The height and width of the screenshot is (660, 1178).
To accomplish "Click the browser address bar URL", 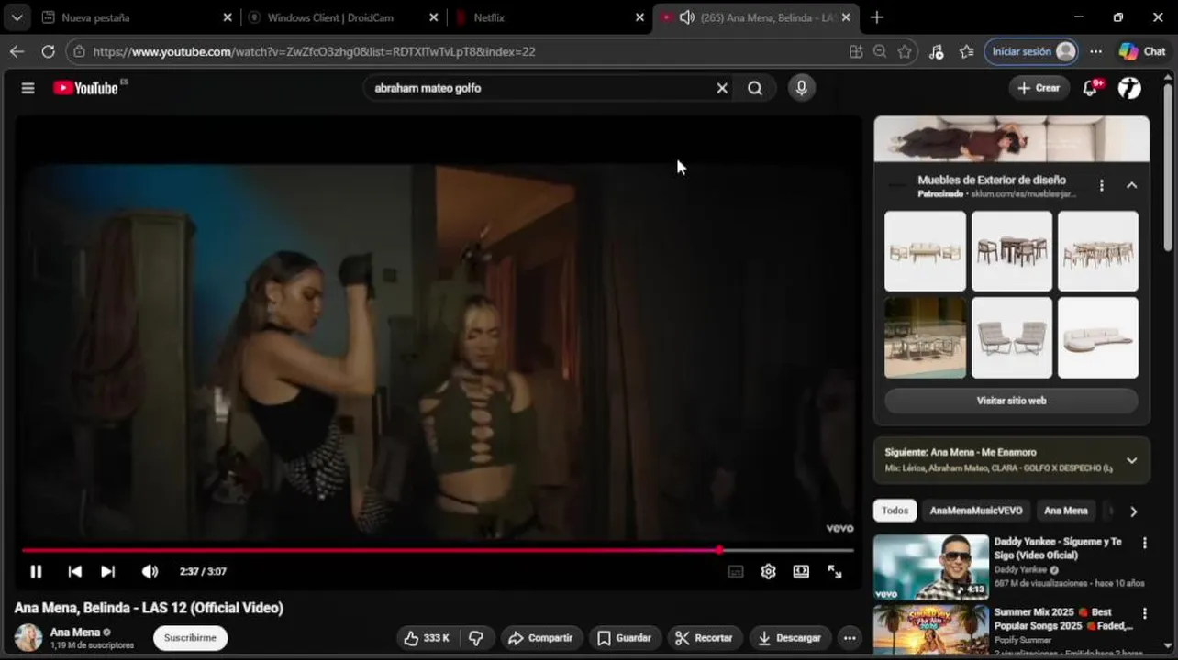I will [314, 51].
